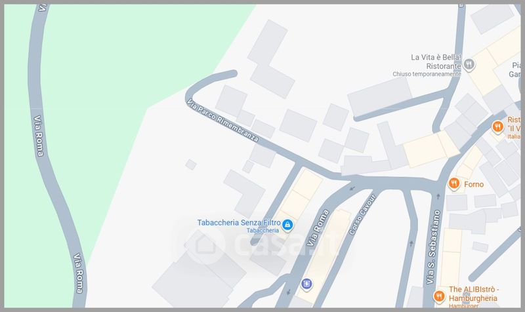Select the orange restaurant pin near Italia label

coord(497,127)
